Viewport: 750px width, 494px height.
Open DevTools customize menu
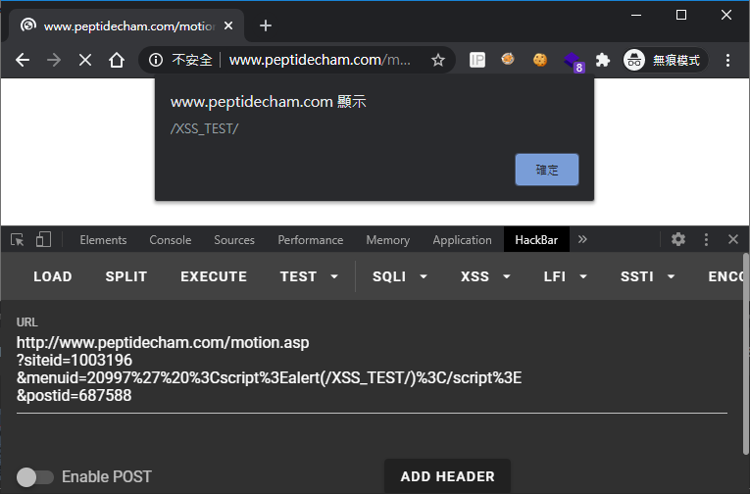point(706,239)
